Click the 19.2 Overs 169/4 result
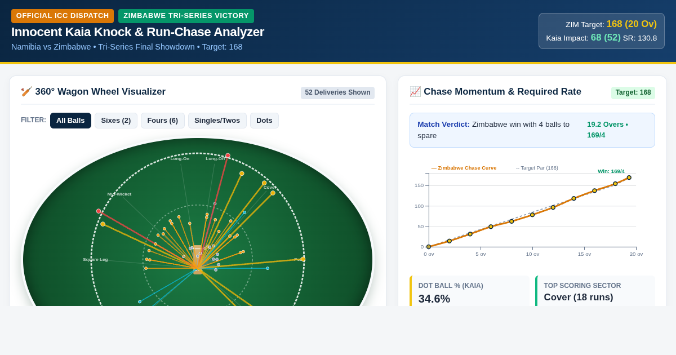676x355 pixels. pyautogui.click(x=607, y=130)
